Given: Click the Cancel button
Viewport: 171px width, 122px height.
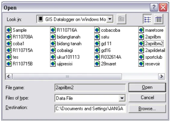Looking at the screenshot, I should (147, 98).
